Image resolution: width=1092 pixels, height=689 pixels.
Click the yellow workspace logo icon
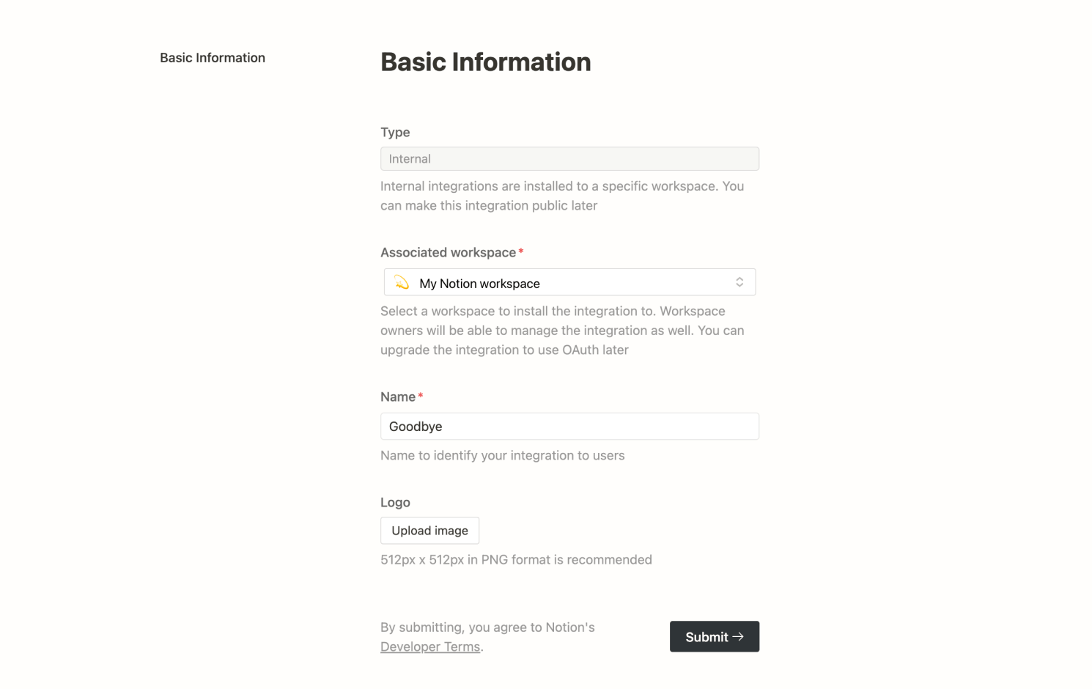[401, 281]
